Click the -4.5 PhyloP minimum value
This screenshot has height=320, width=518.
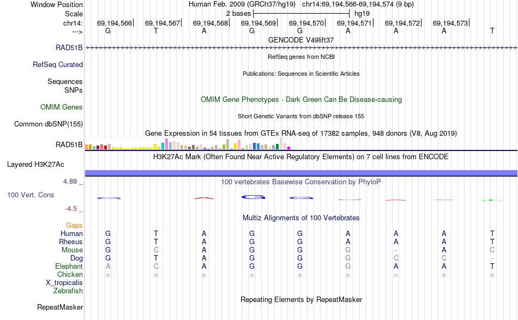[71, 209]
